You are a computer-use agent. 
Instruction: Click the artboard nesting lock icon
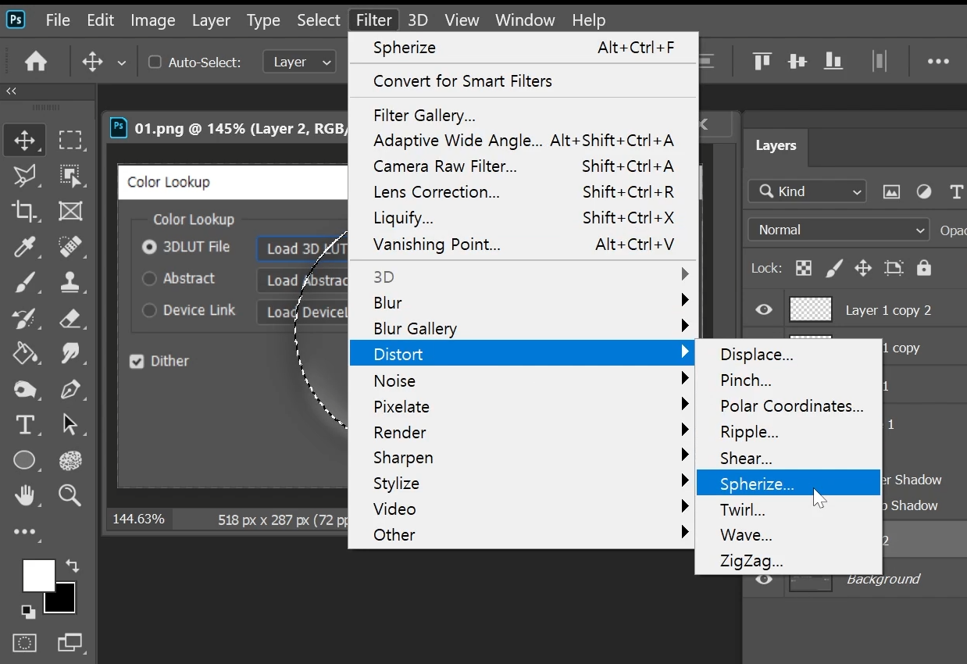[x=893, y=268]
